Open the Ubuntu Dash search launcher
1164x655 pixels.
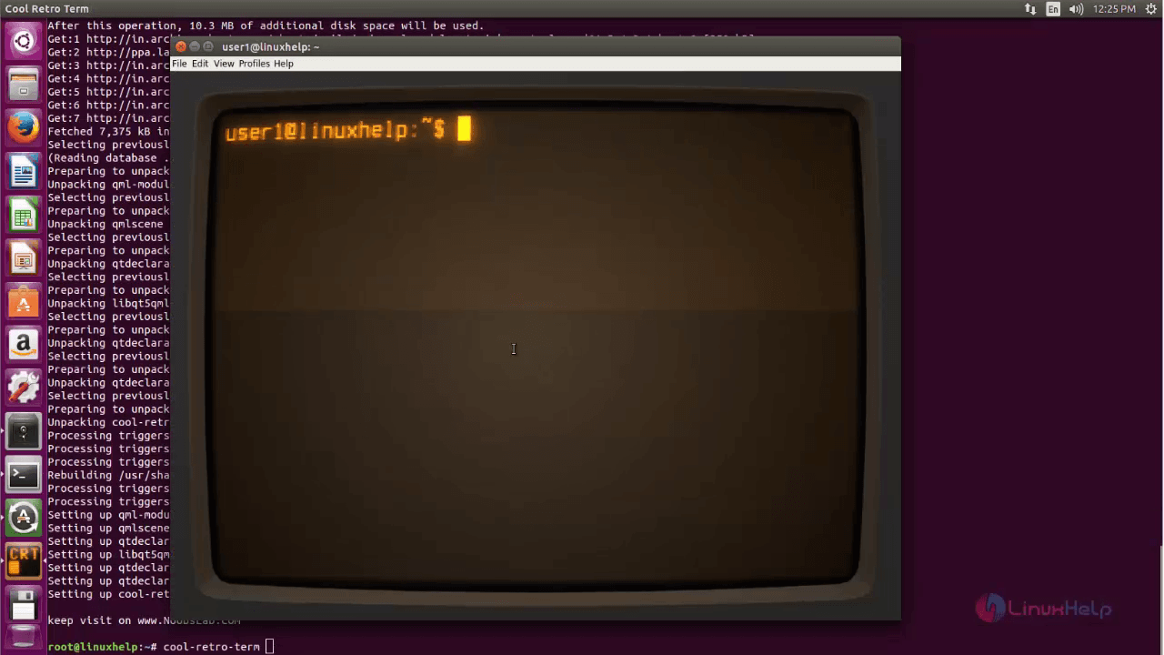(x=23, y=41)
